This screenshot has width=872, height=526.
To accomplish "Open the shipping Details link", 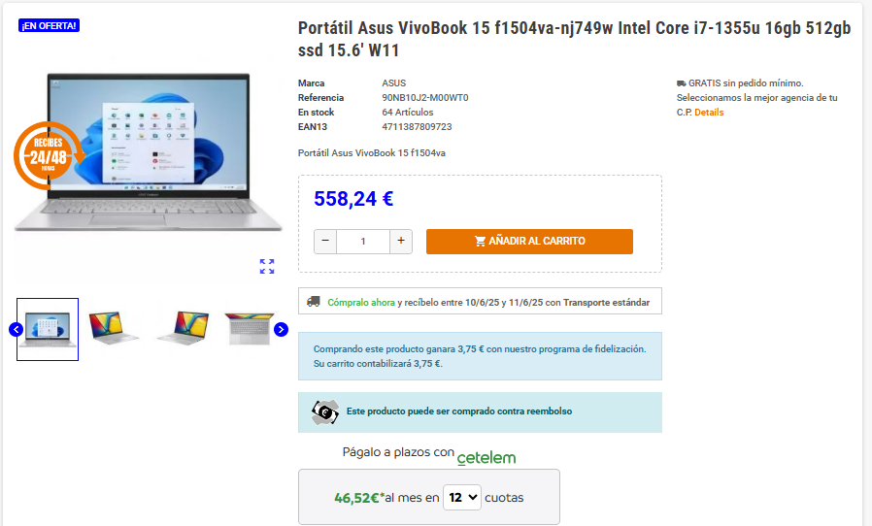I will coord(709,113).
